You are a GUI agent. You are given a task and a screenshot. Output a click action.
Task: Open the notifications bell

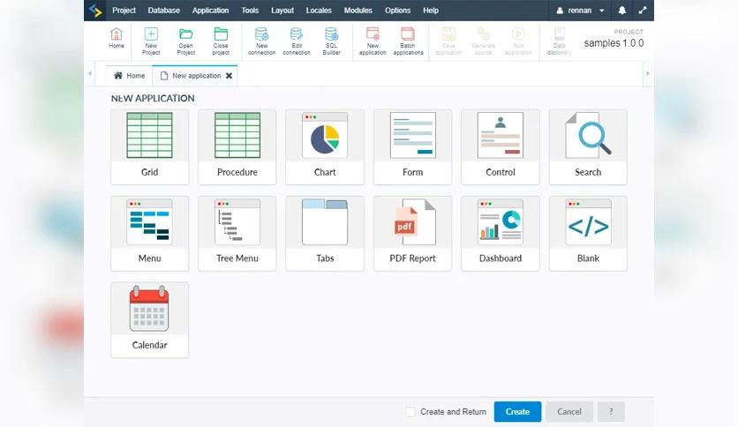coord(621,11)
